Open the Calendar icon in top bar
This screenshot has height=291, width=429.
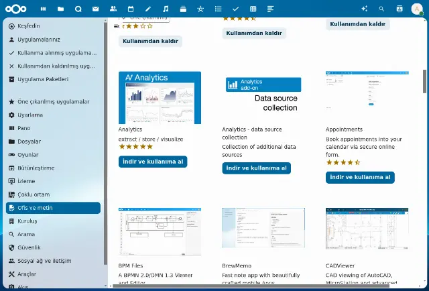(131, 9)
